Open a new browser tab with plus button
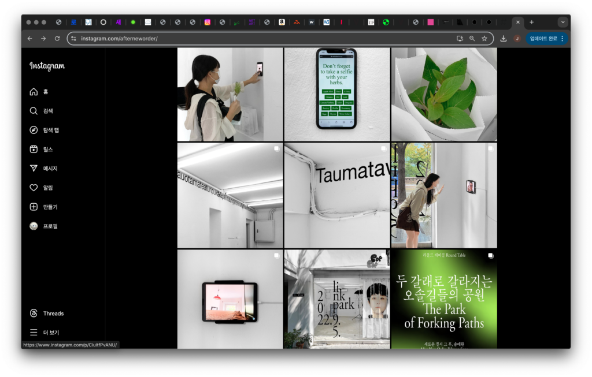This screenshot has width=592, height=377. coord(532,22)
